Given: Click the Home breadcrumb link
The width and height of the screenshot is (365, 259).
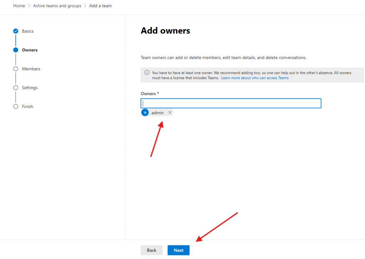Looking at the screenshot, I should 19,6.
